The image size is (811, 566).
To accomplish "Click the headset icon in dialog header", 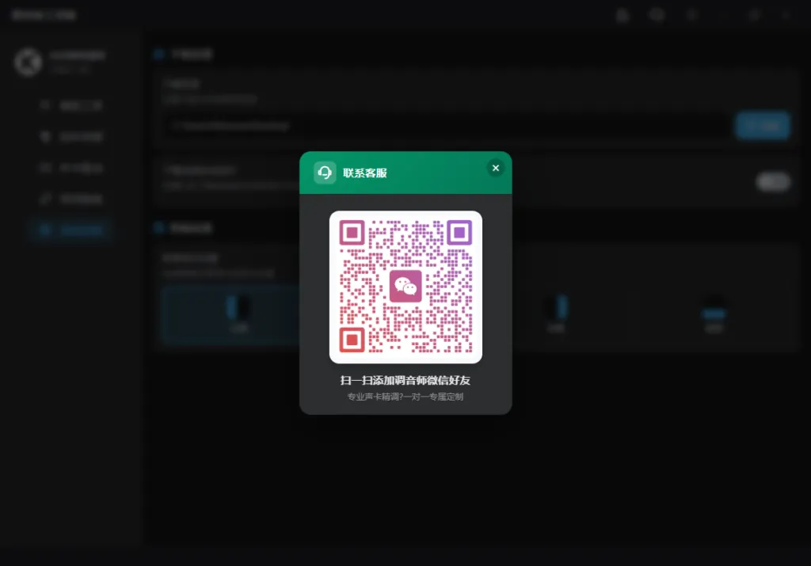I will click(325, 173).
